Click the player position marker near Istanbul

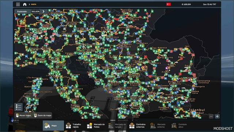194,113
